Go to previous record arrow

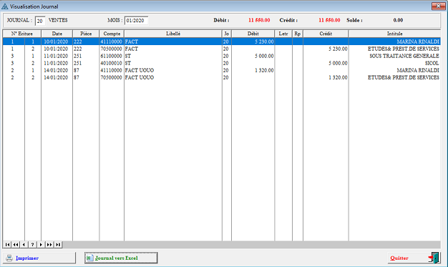tap(24, 245)
